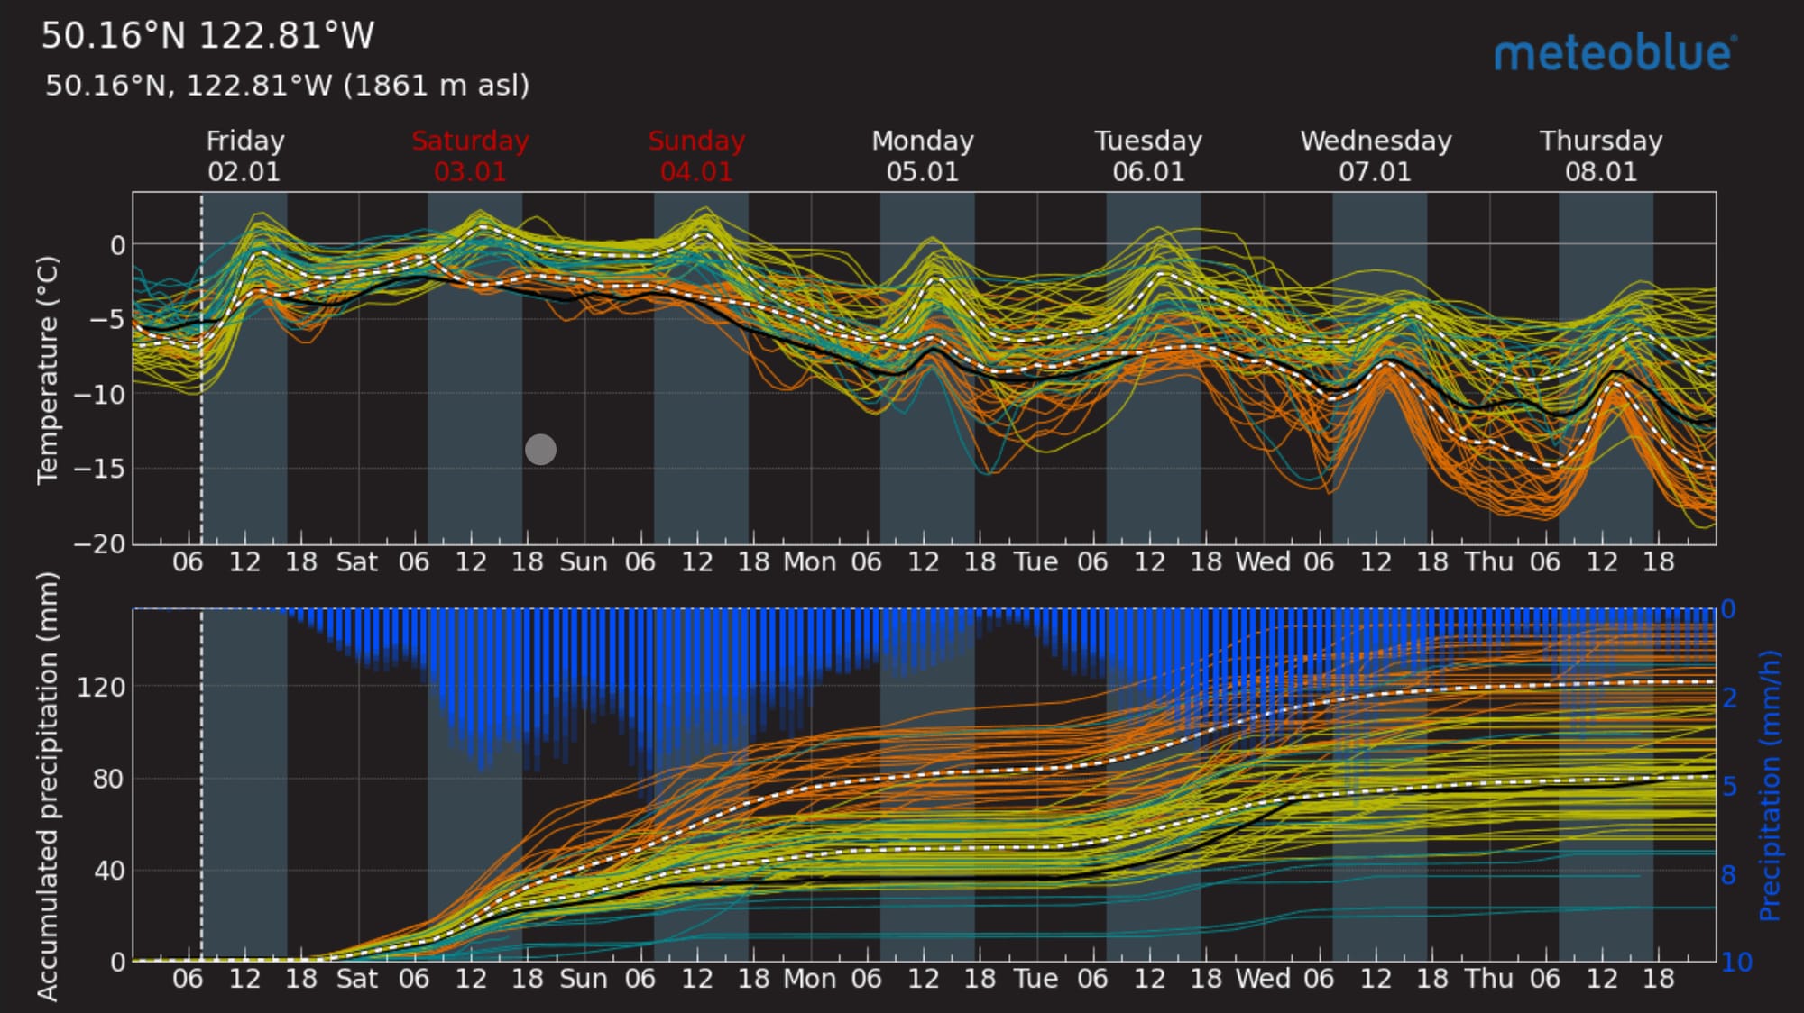This screenshot has width=1804, height=1013.
Task: Select the Friday 02.01 day header
Action: (244, 156)
